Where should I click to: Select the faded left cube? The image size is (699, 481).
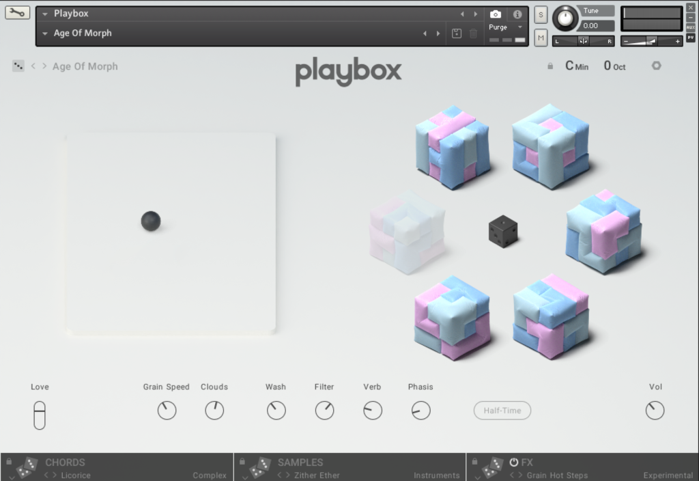408,232
